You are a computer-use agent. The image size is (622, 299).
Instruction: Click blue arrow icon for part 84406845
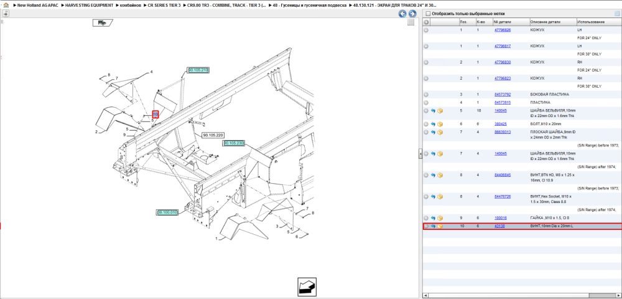tap(433, 175)
